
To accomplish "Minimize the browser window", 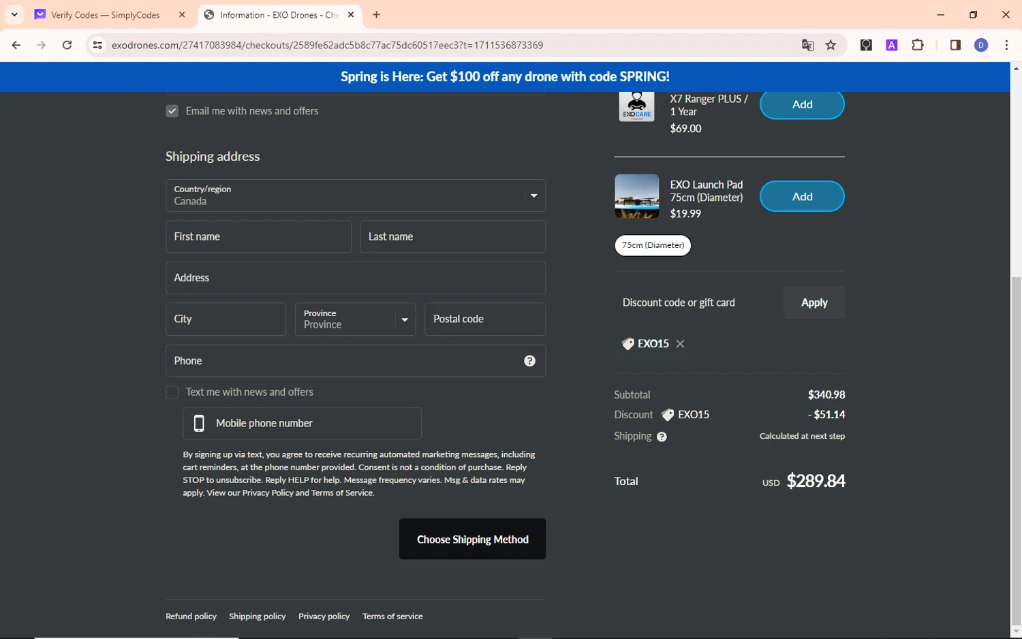I will point(940,14).
